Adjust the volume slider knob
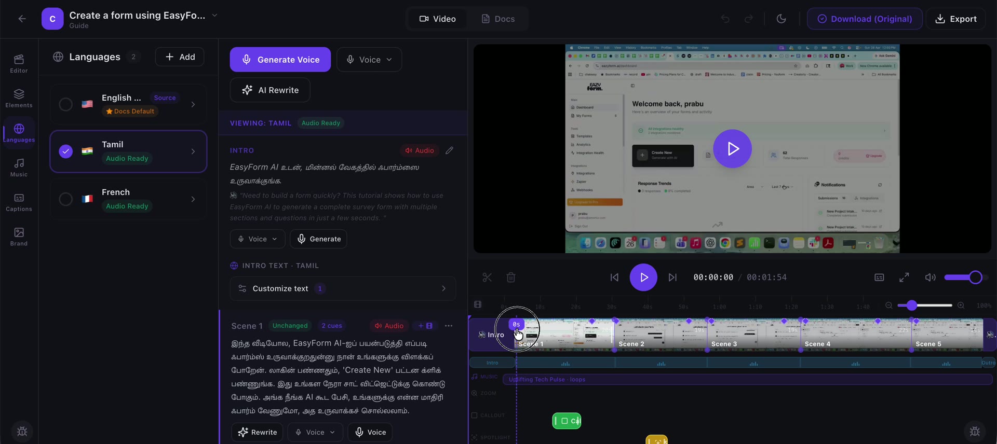The image size is (997, 444). pos(975,277)
